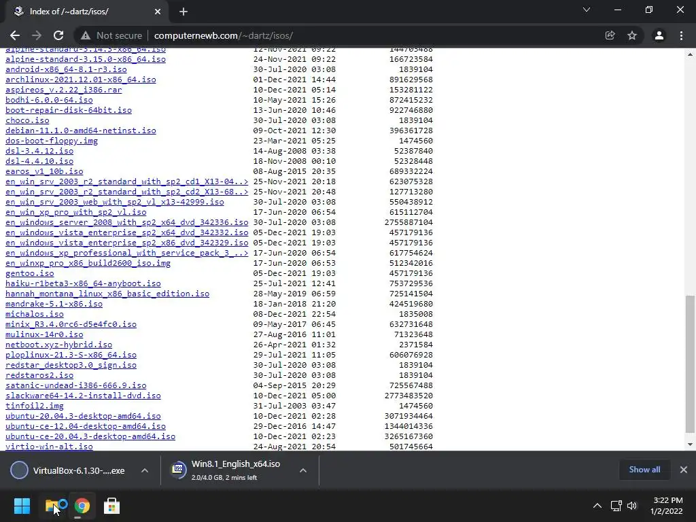Open haiku-r1beta3-x86_64-anyboot.iso link

pyautogui.click(x=83, y=283)
